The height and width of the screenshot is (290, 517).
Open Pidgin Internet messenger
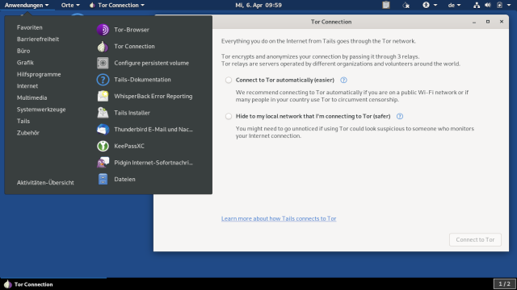145,163
